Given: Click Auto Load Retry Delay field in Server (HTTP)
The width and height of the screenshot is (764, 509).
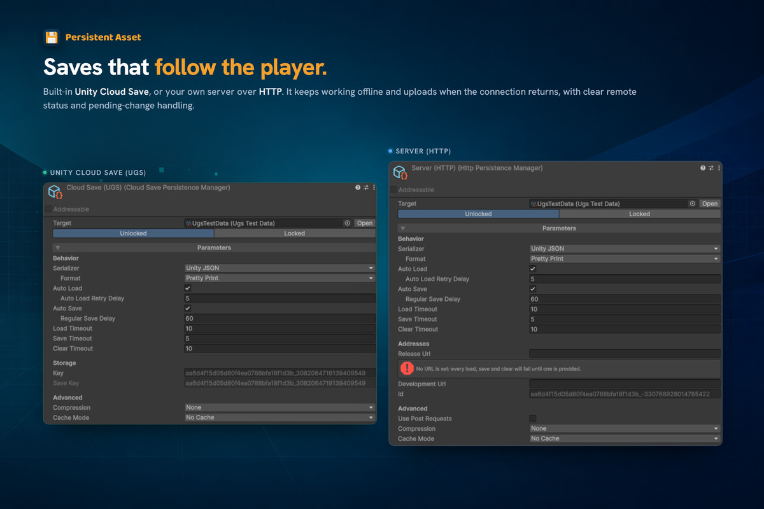Looking at the screenshot, I should (x=625, y=279).
